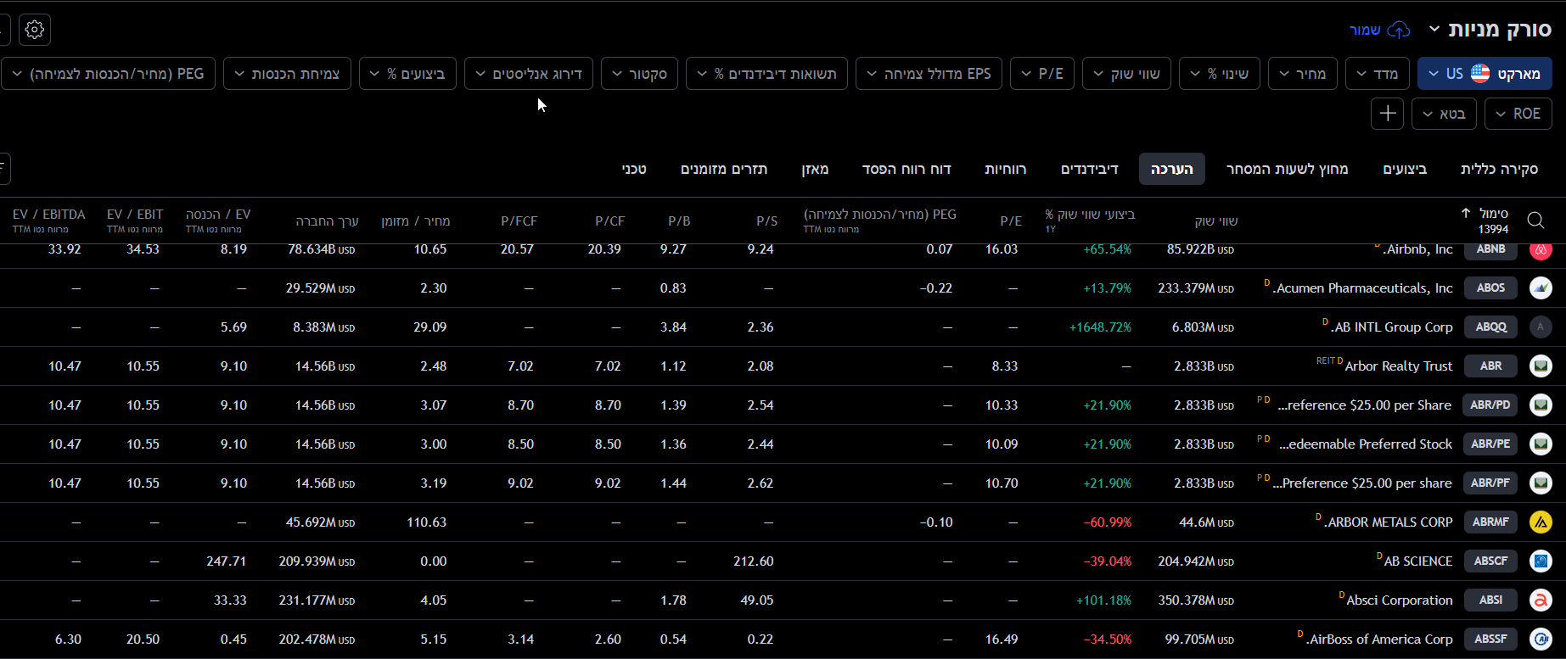Click the Acumen Pharmaceuticals logo icon

pyautogui.click(x=1541, y=288)
